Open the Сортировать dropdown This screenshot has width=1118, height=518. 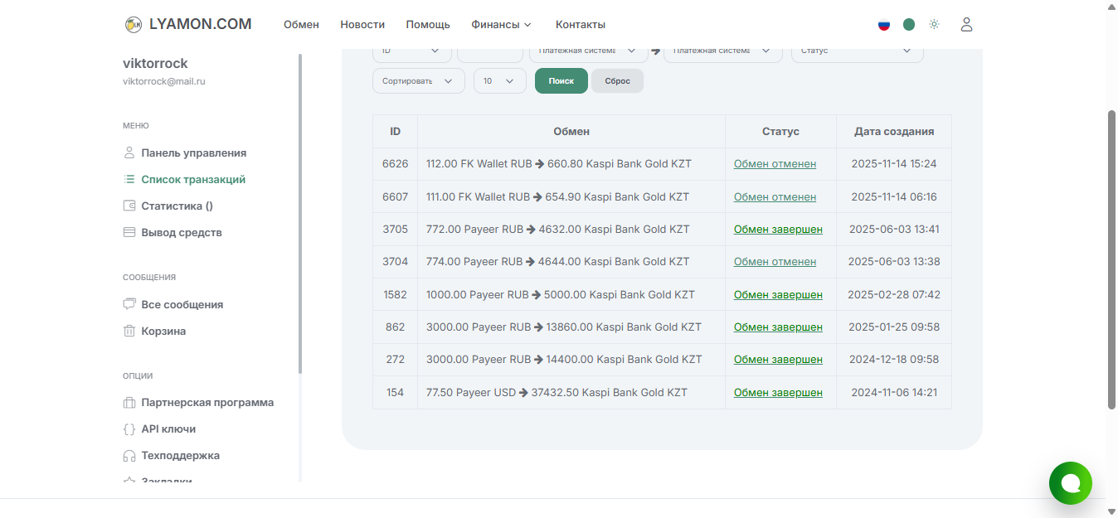[x=419, y=81]
